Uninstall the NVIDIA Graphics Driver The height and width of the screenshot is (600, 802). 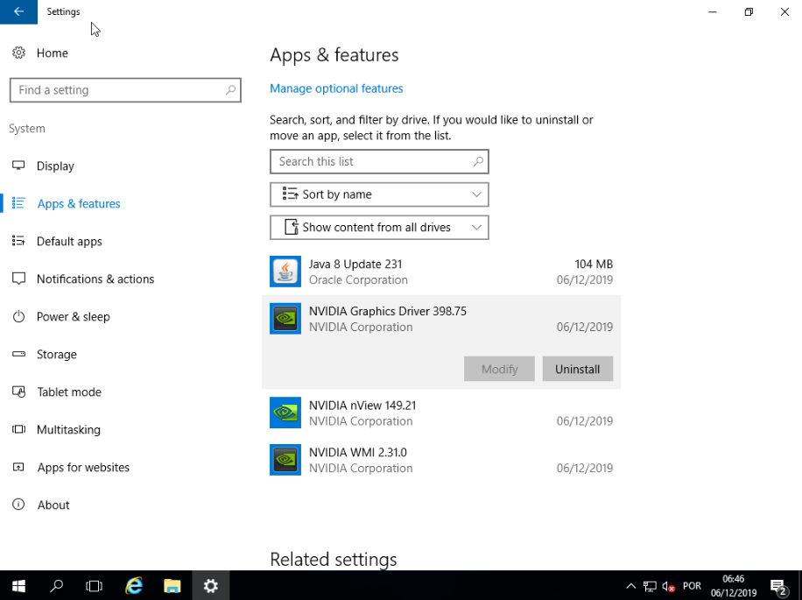[x=577, y=369]
